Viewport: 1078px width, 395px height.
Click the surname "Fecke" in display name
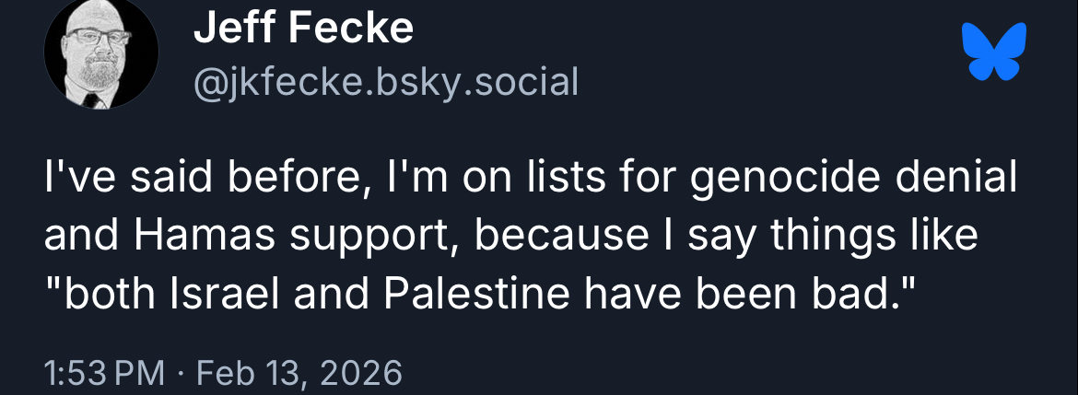pos(350,30)
